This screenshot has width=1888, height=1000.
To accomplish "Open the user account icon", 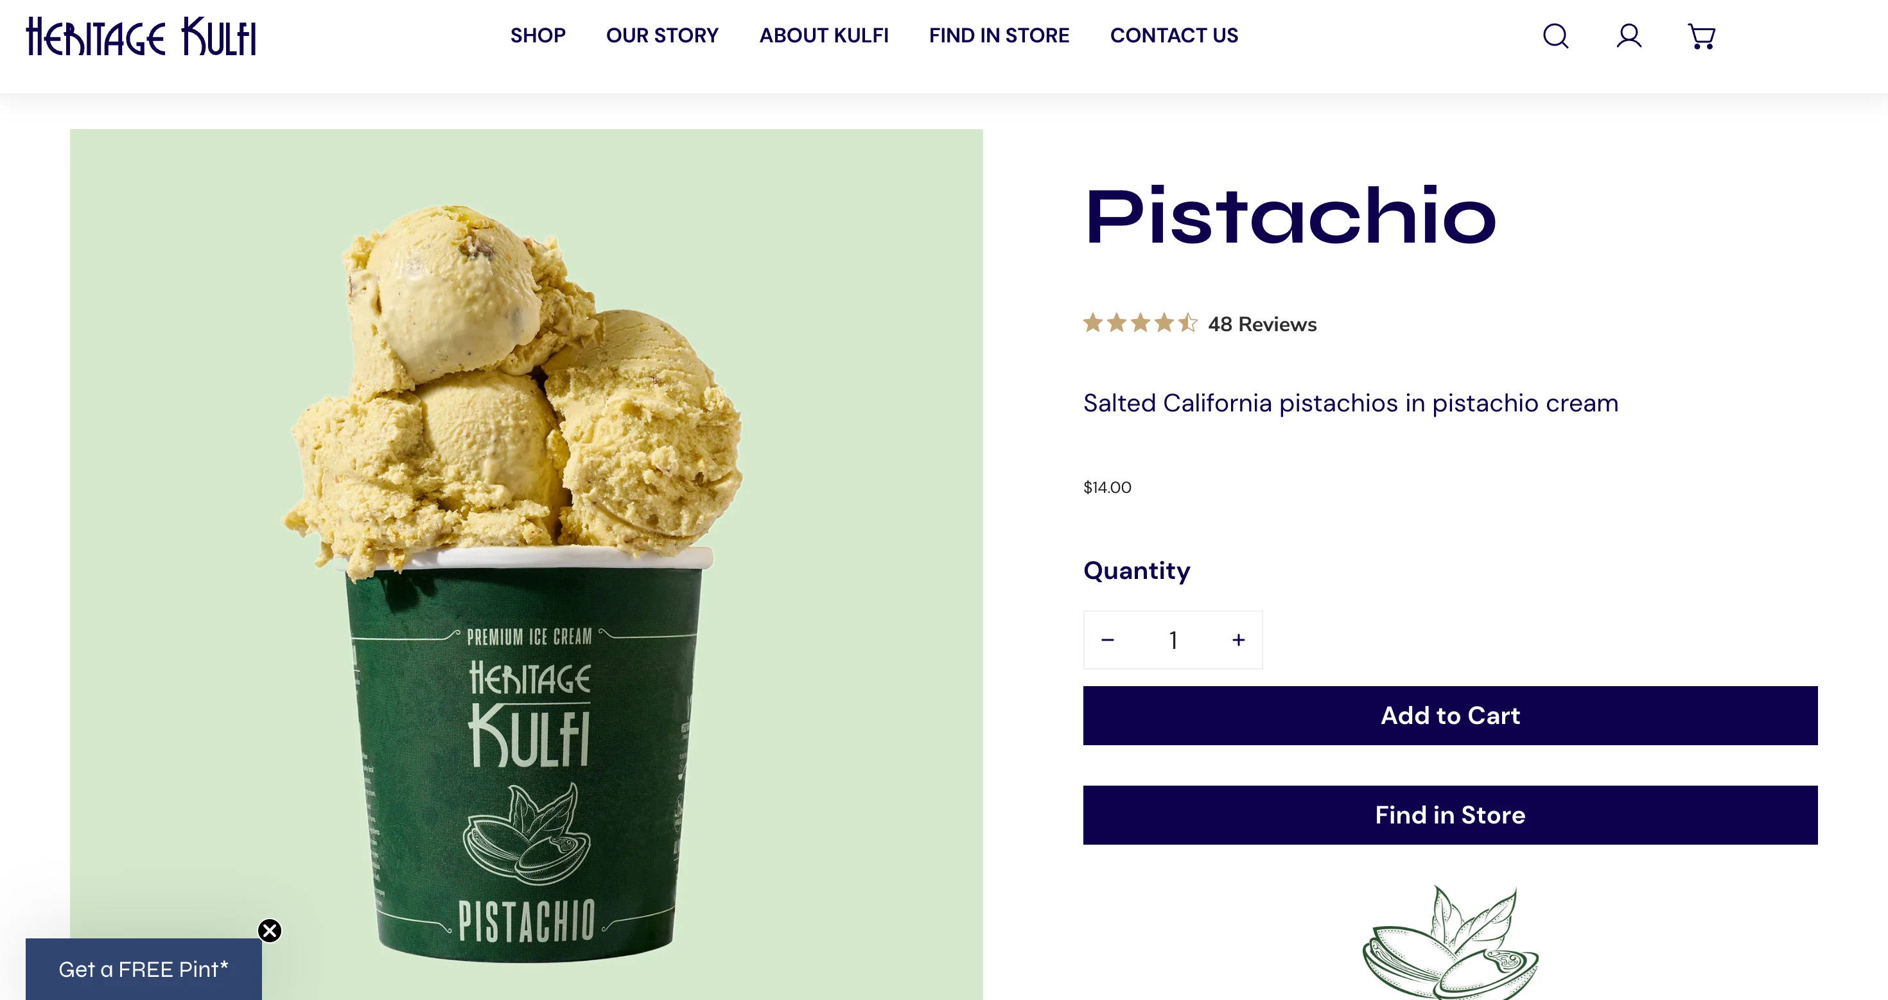I will (1629, 36).
